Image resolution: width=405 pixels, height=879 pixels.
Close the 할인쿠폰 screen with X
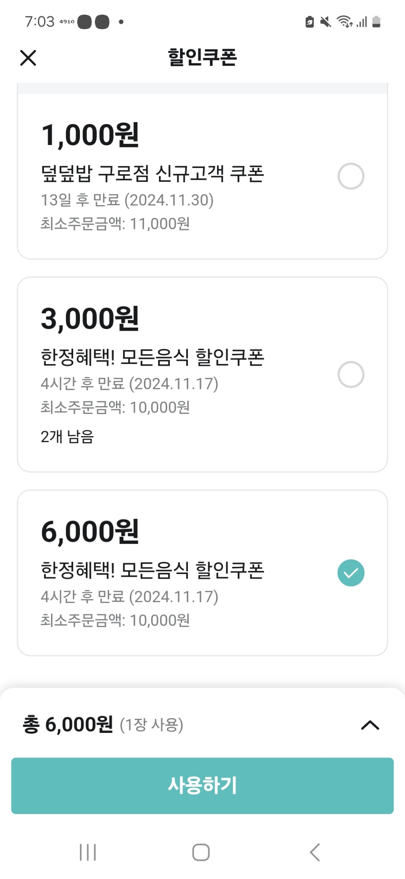[x=28, y=58]
